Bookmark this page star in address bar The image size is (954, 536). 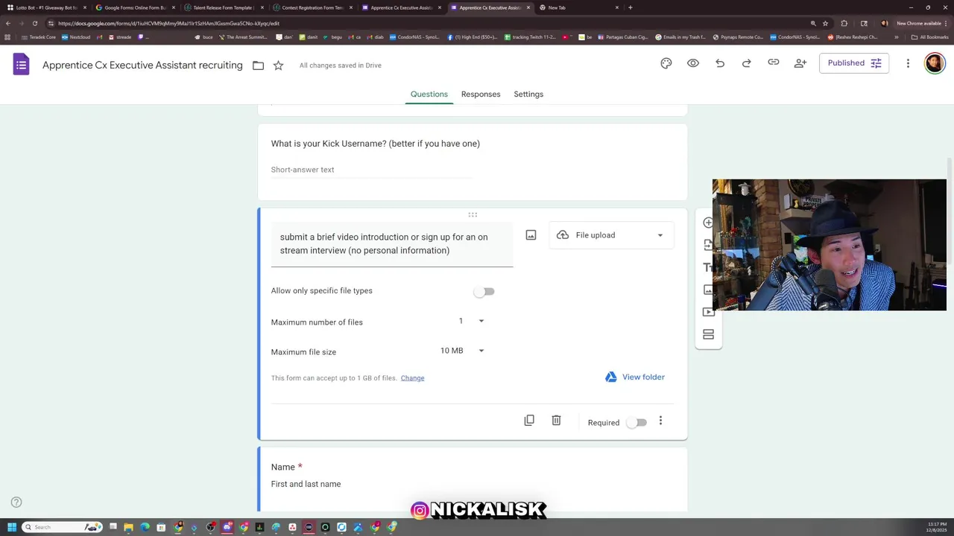point(825,23)
